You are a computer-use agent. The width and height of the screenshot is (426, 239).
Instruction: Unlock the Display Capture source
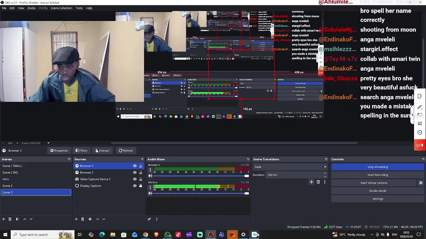pos(140,186)
